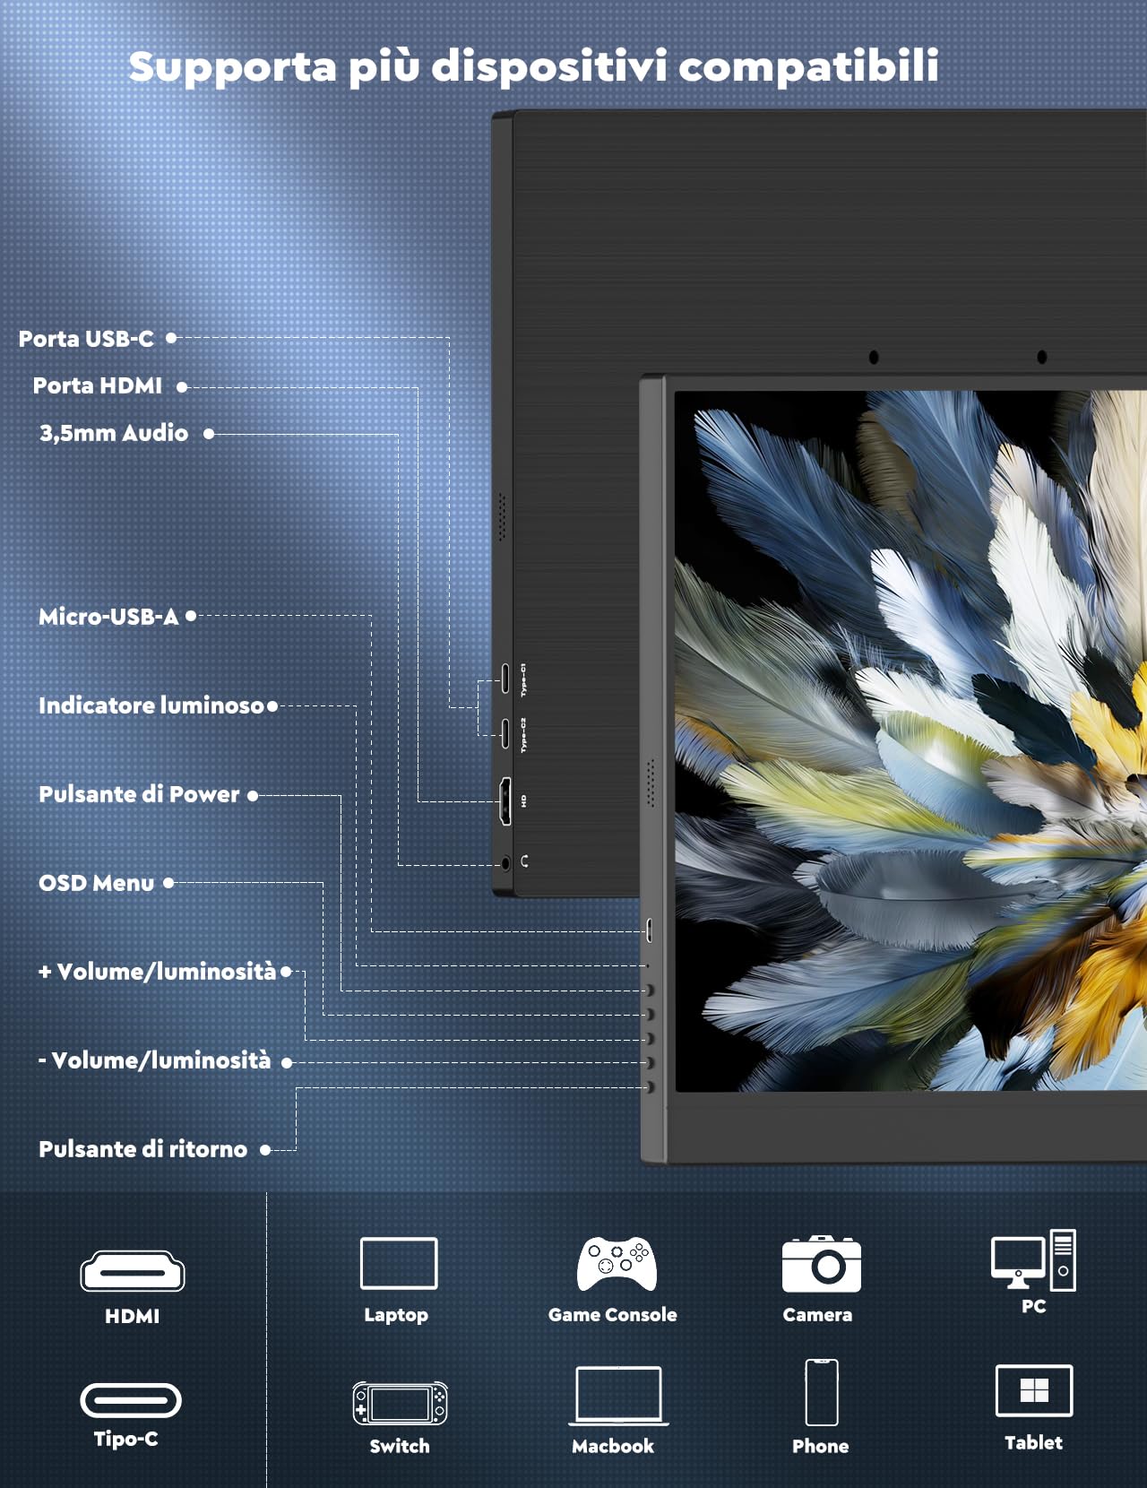
Task: Click the "Supporta più dispositivi compatibili" heading
Action: pos(533,66)
